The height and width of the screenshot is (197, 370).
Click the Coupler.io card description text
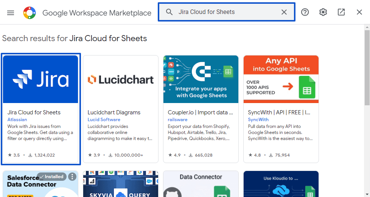click(199, 132)
